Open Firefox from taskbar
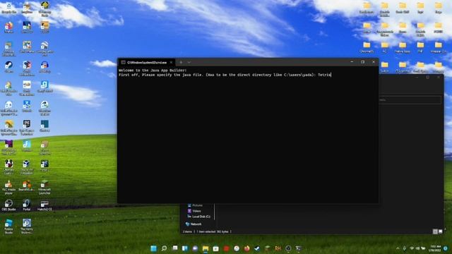Image resolution: width=452 pixels, height=254 pixels. point(246,248)
